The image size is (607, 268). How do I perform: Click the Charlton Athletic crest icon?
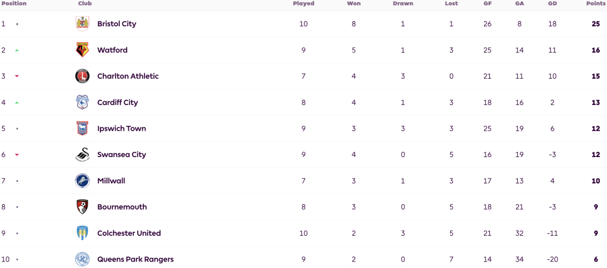click(82, 76)
